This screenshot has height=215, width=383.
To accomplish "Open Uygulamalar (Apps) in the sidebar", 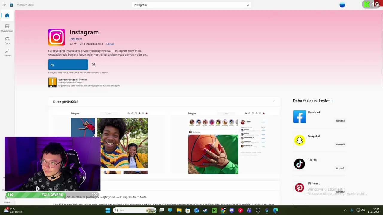I will pos(7,28).
